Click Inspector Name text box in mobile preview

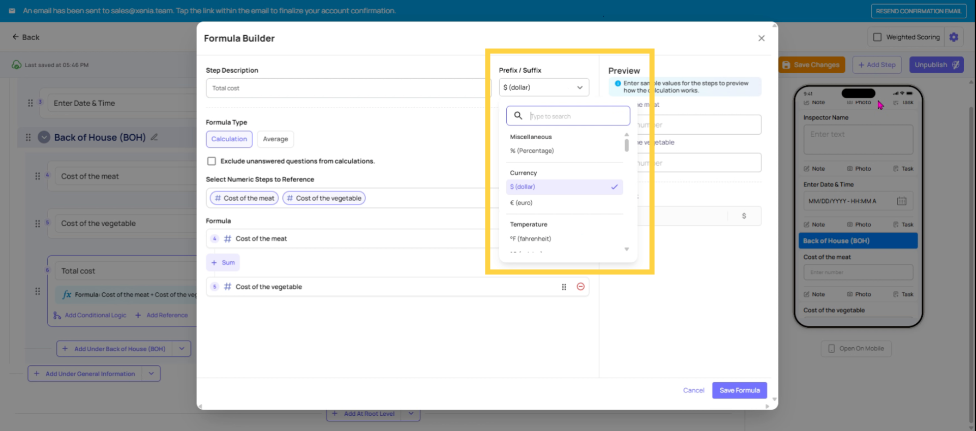(x=858, y=140)
